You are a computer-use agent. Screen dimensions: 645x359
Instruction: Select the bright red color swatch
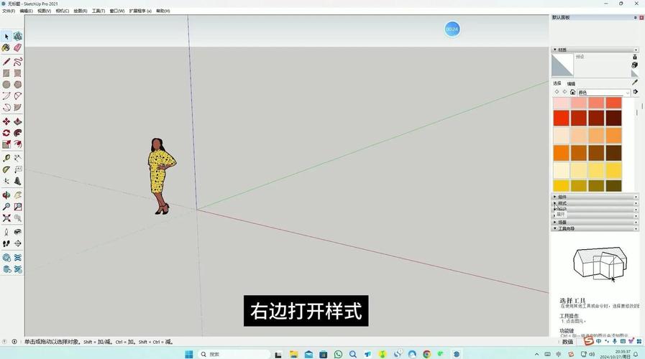(x=561, y=118)
